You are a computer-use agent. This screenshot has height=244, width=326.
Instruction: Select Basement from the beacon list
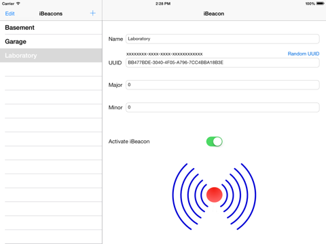point(51,28)
